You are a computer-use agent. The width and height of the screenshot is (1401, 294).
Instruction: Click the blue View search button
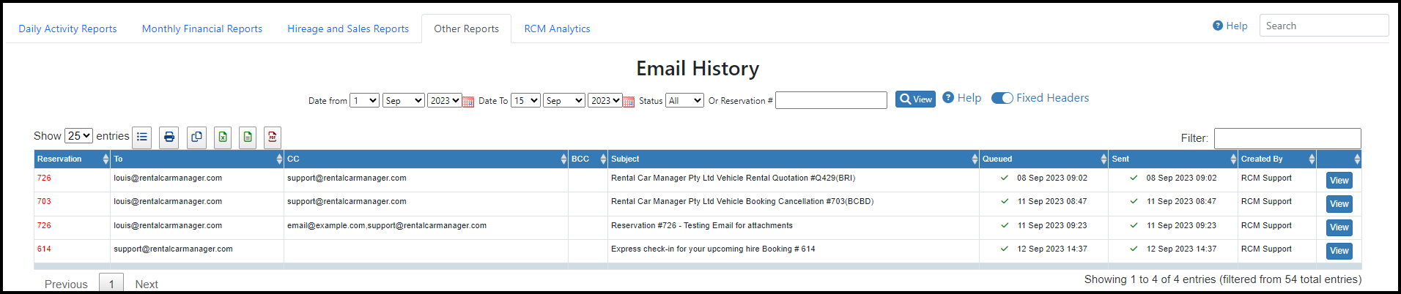coord(915,99)
